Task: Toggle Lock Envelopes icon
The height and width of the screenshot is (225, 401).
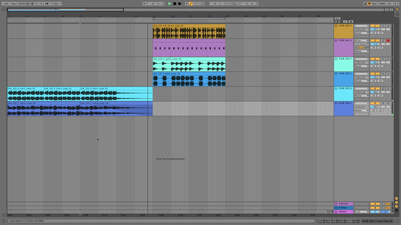Action: (350, 21)
